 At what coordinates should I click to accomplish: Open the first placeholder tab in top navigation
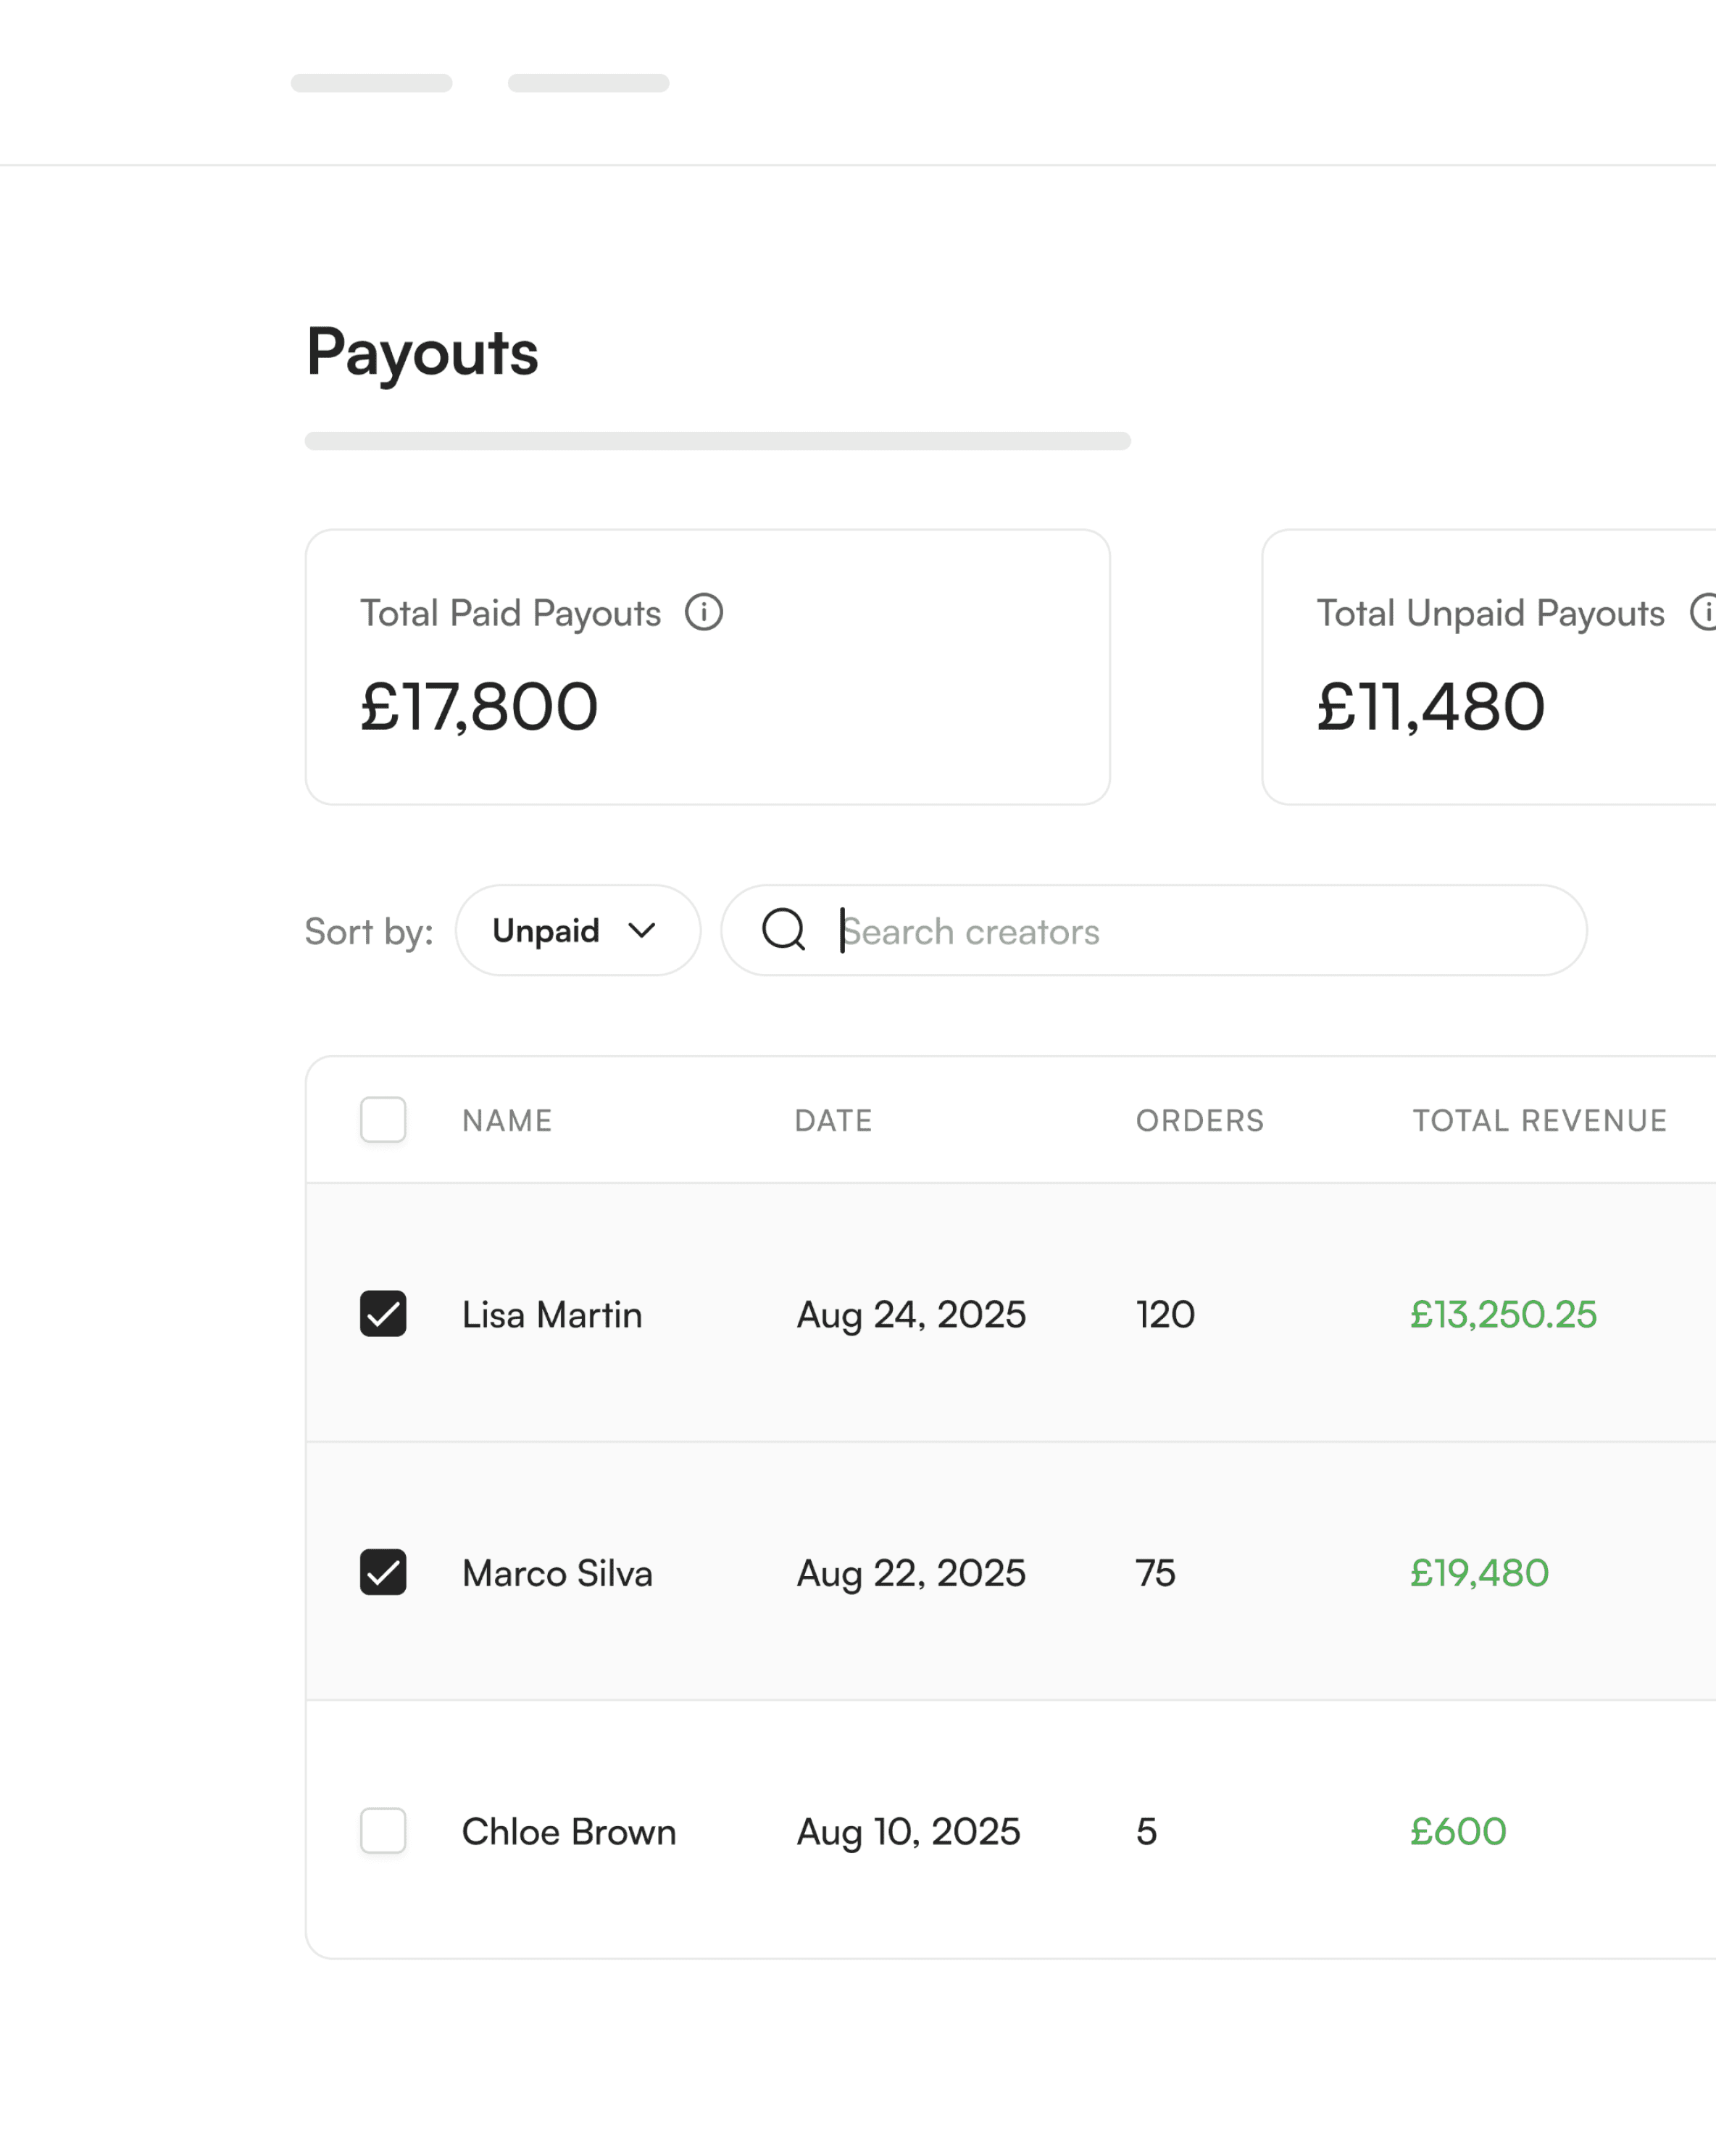[x=371, y=83]
